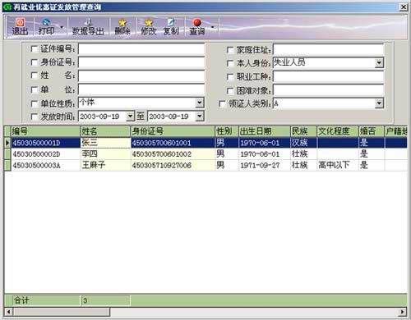This screenshot has width=411, height=320.
Task: Open the end date dropdown after 至
Action: pos(200,117)
